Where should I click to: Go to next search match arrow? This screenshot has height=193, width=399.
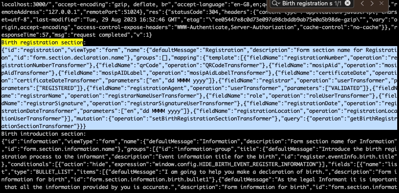372,3
